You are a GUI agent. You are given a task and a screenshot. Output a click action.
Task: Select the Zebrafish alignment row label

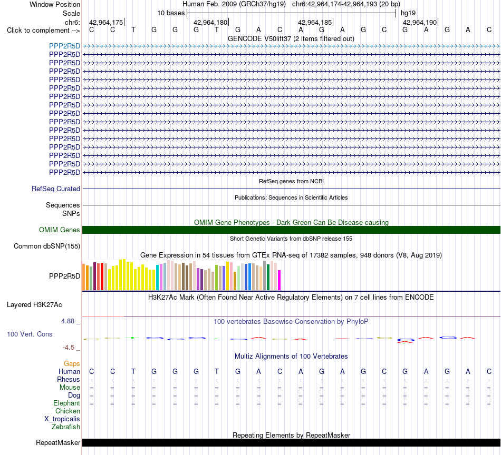[x=66, y=427]
